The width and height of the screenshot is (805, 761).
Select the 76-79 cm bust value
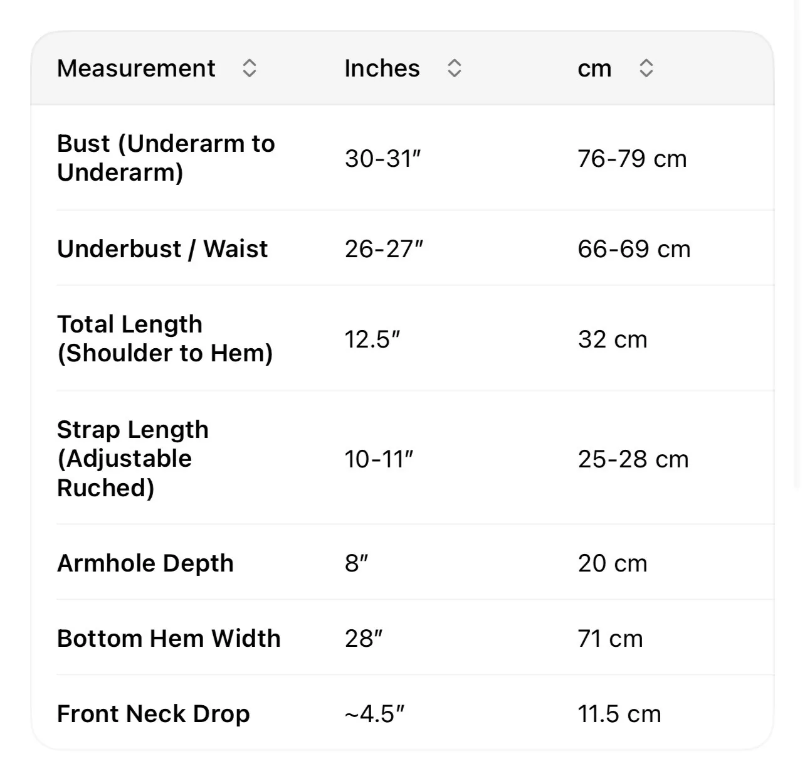click(x=632, y=158)
